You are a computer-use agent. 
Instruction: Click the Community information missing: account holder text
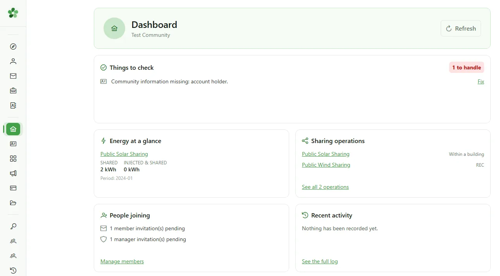169,81
